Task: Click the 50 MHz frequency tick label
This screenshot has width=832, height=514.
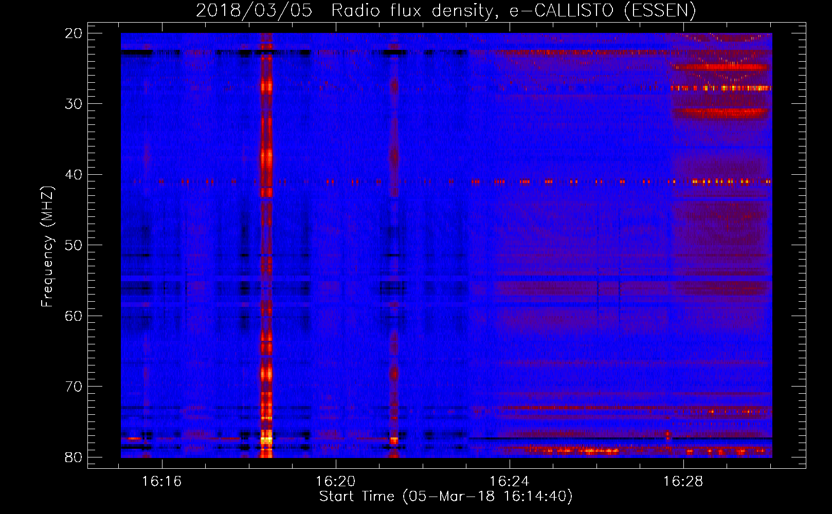Action: point(74,245)
